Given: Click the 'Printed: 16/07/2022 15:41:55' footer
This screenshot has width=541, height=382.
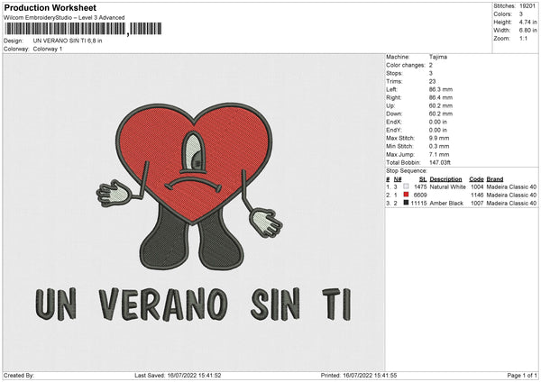Looking at the screenshot, I should click(359, 376).
